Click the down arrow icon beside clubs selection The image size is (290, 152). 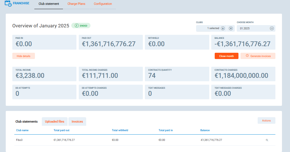point(223,28)
